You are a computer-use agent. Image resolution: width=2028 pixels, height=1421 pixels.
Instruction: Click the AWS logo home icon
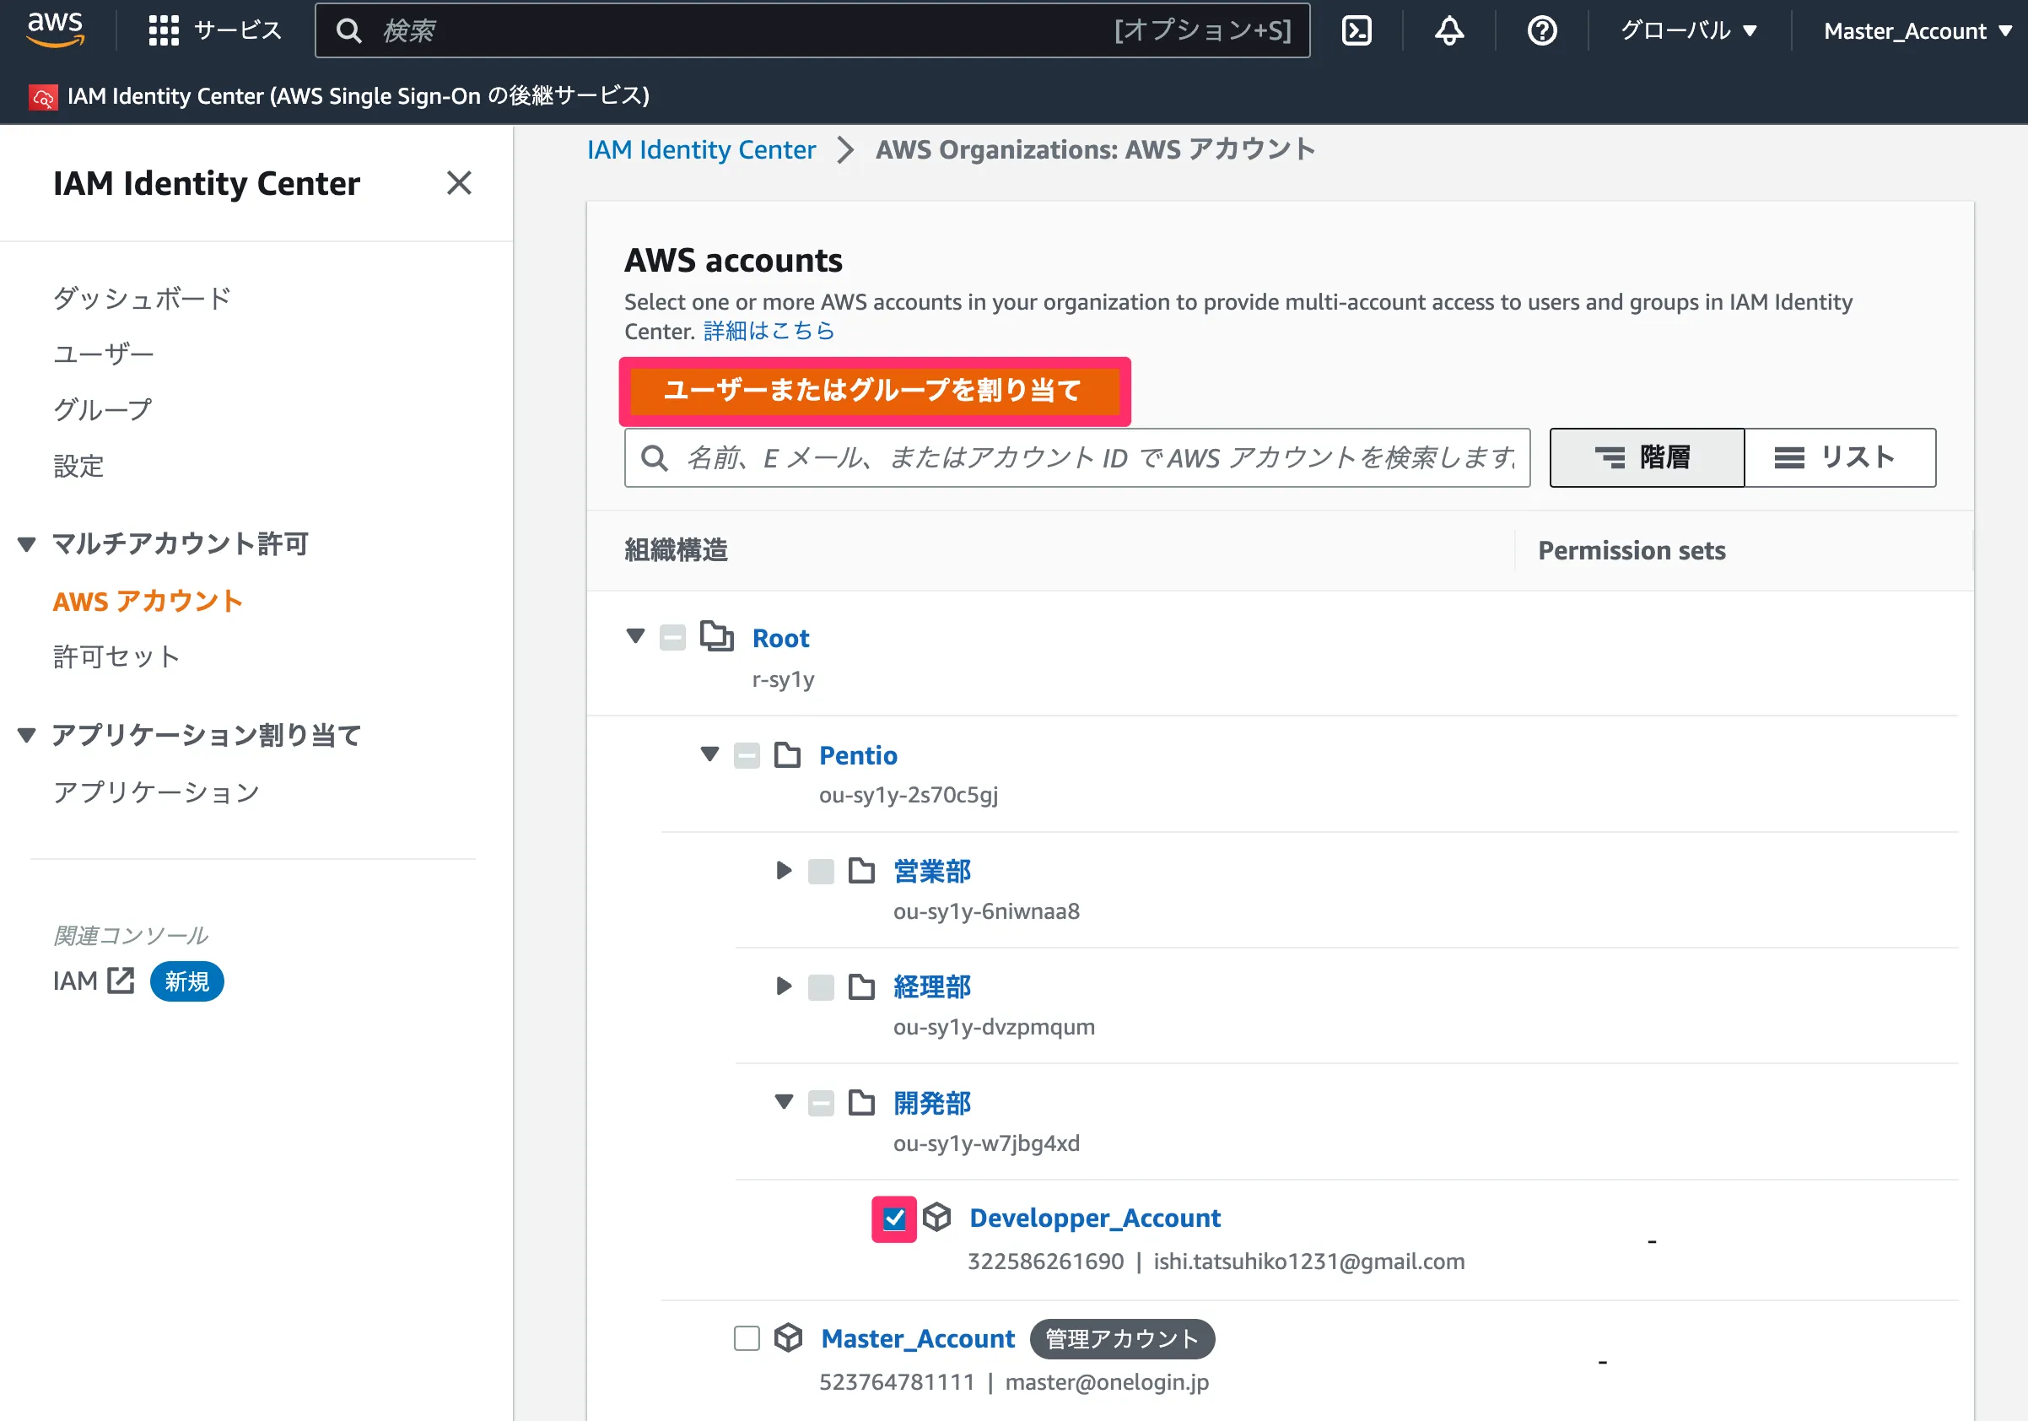point(55,30)
